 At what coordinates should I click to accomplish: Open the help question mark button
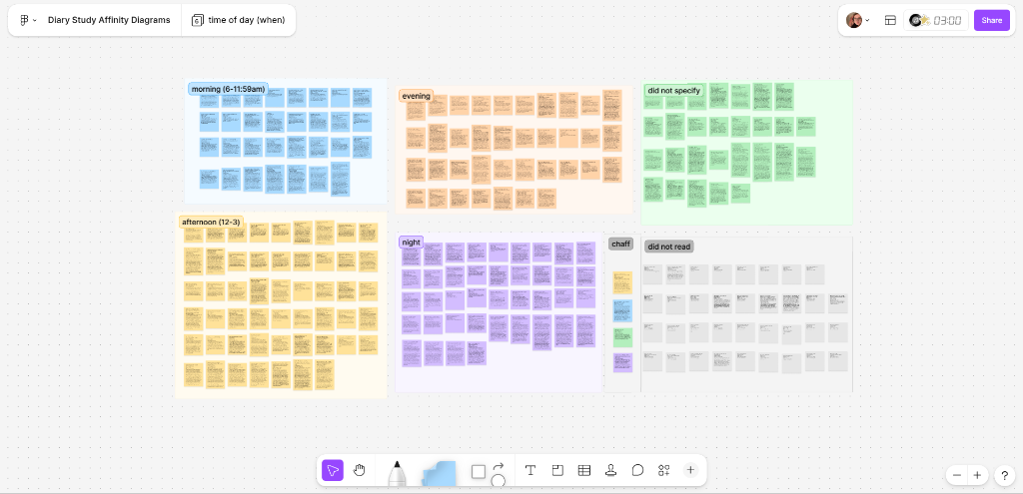1004,475
